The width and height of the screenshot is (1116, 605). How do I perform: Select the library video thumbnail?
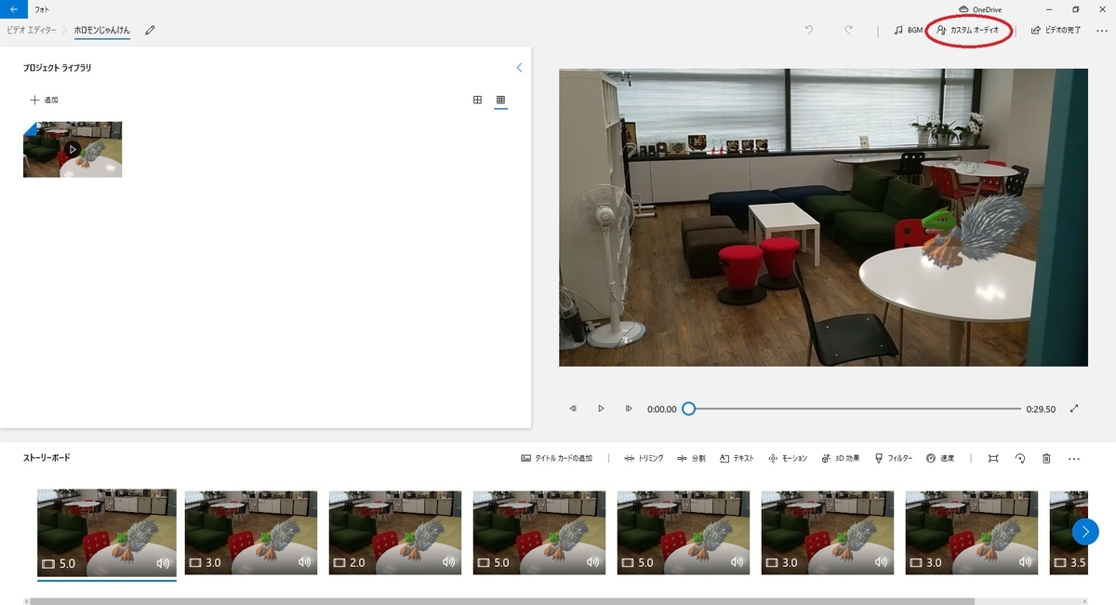coord(73,149)
